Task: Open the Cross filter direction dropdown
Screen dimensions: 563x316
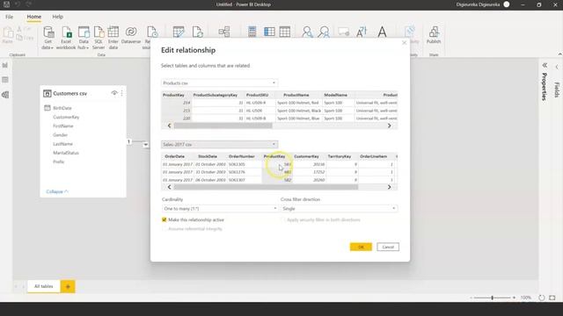Action: pyautogui.click(x=339, y=208)
